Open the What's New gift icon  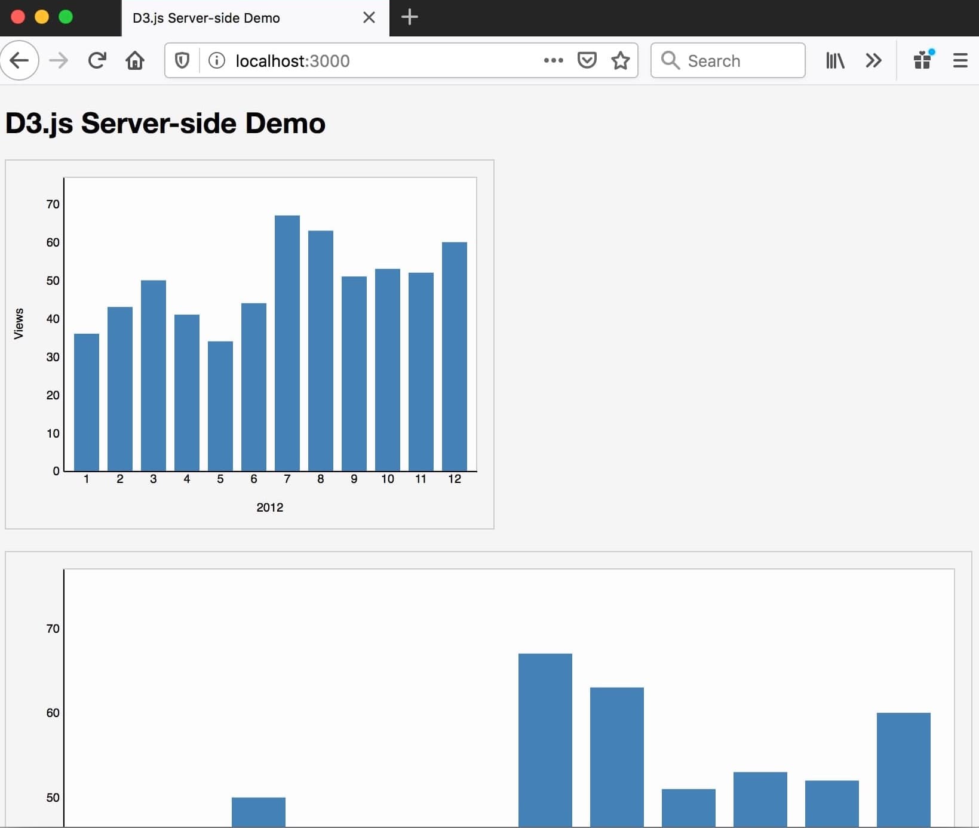point(923,60)
